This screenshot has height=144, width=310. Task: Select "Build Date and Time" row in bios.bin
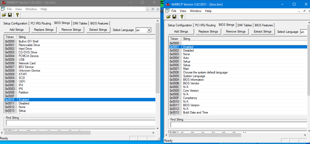coord(238,112)
